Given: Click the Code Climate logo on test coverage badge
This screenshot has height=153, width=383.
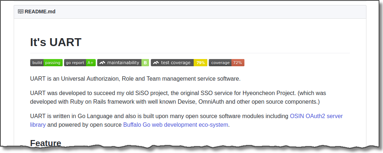Looking at the screenshot, I should (156, 63).
